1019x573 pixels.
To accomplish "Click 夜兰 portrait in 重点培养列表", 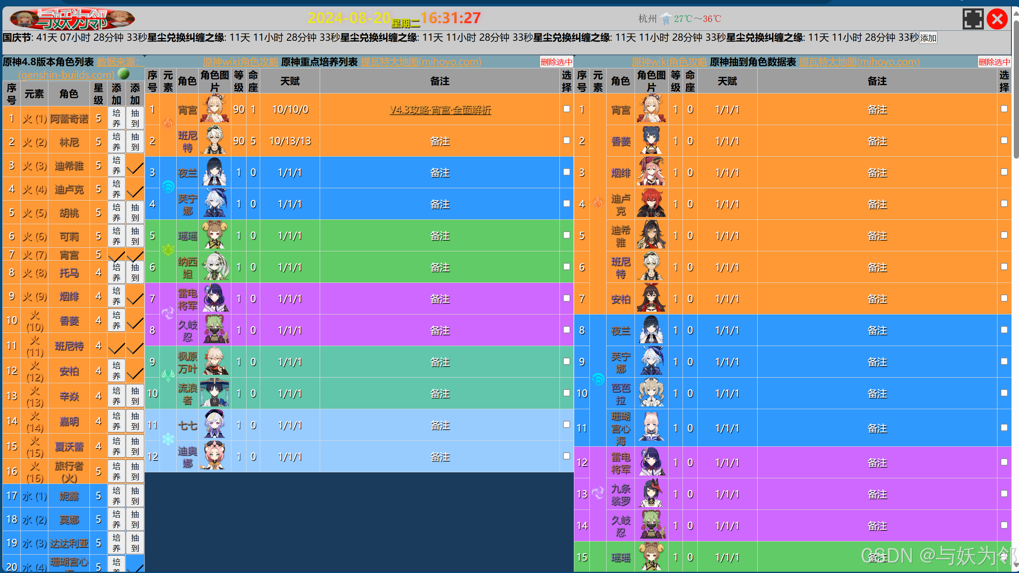I will (x=215, y=172).
